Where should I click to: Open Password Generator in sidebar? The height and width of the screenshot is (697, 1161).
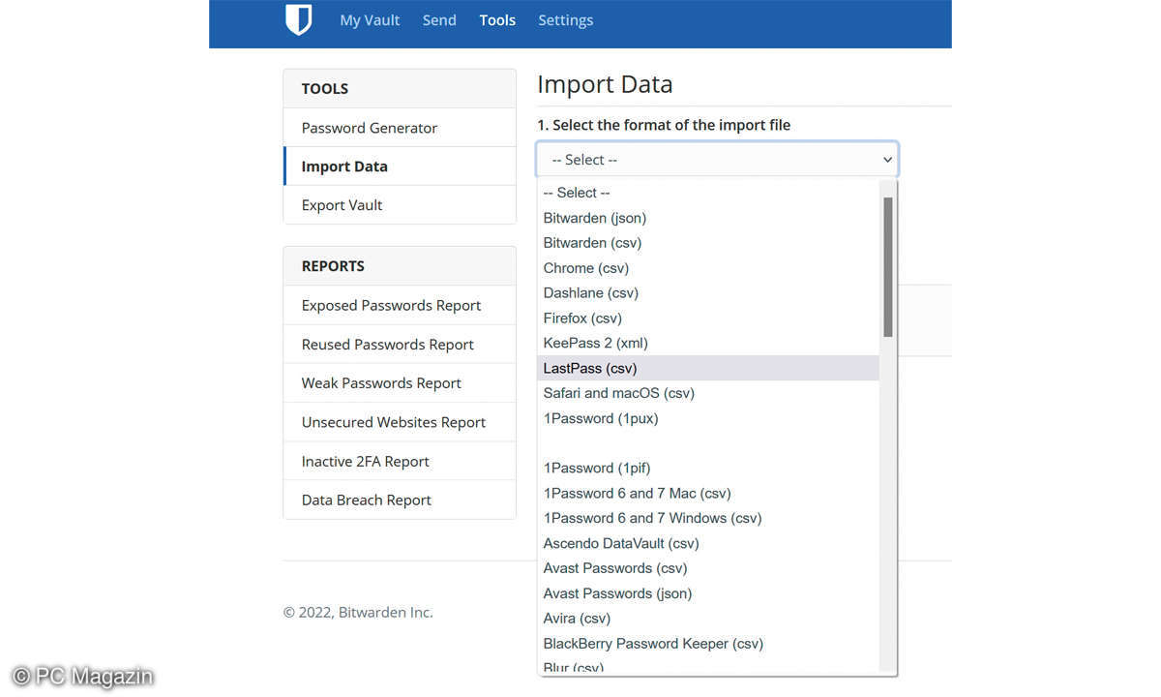(400, 128)
